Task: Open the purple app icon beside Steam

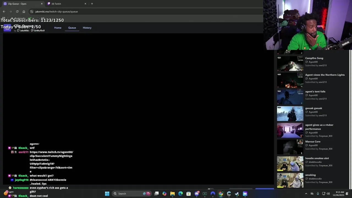Action: point(245,194)
